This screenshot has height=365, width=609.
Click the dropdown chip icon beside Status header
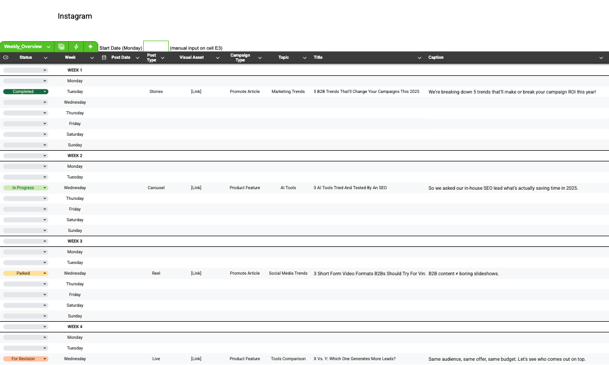point(6,58)
